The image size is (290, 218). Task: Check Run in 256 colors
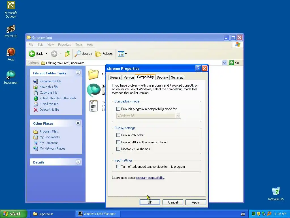pyautogui.click(x=118, y=135)
